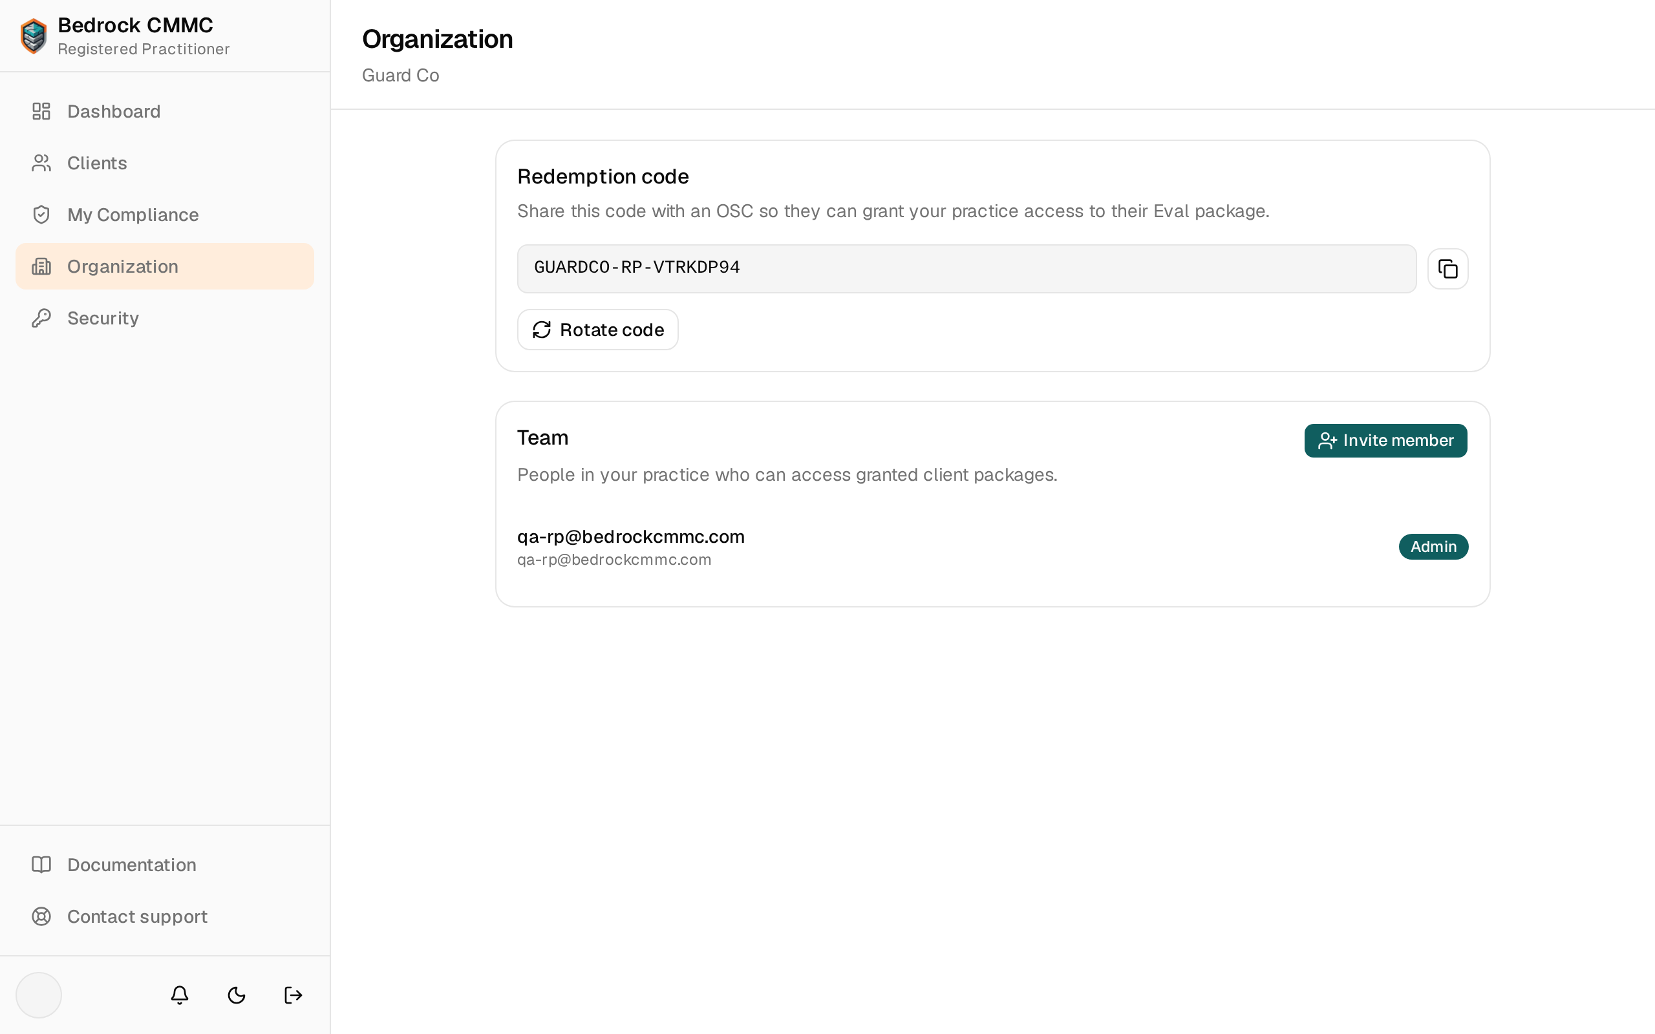The height and width of the screenshot is (1034, 1655).
Task: Sign out using the logout arrow icon
Action: [x=294, y=995]
